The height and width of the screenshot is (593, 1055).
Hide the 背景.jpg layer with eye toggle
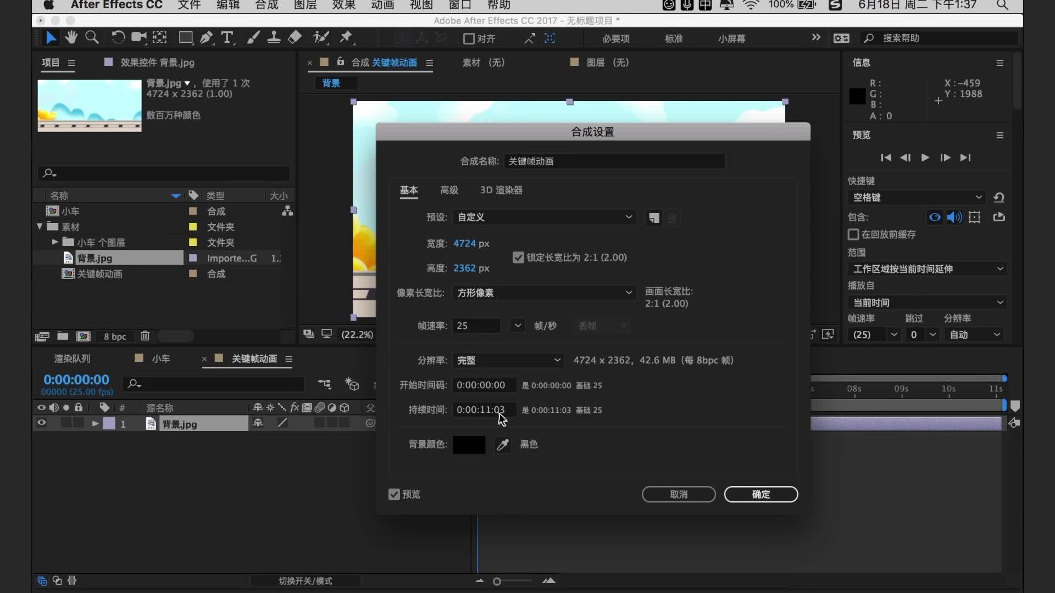pyautogui.click(x=41, y=423)
